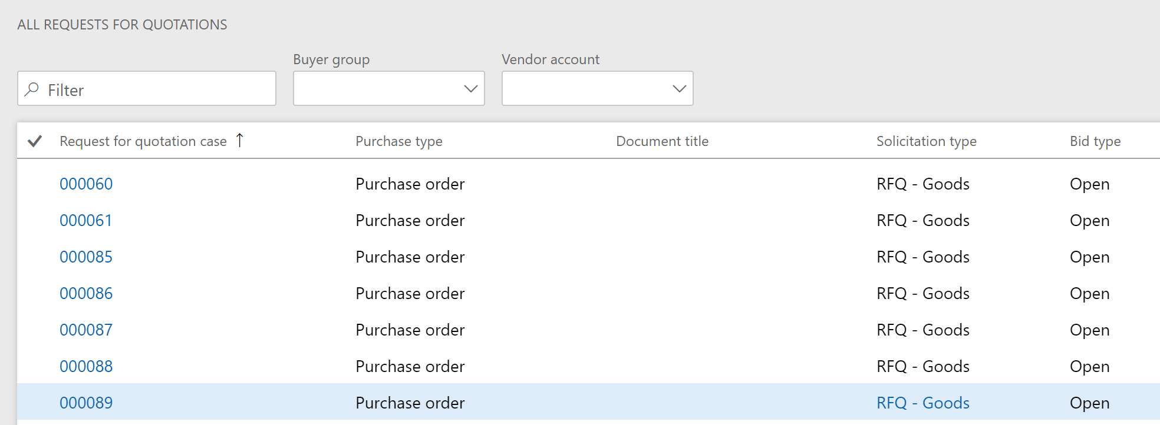The width and height of the screenshot is (1160, 425).
Task: Open RFQ case 000085 link
Action: pyautogui.click(x=86, y=257)
